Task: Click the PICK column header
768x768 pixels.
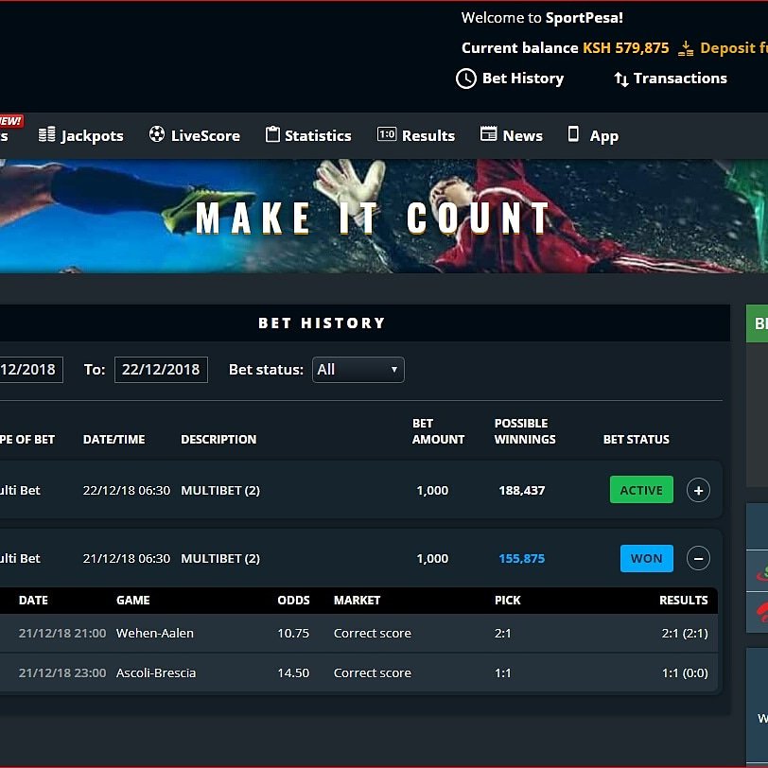Action: [507, 600]
